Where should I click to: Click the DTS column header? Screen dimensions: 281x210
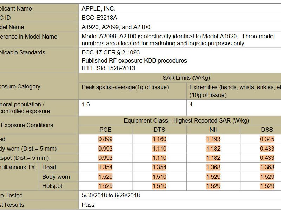point(159,130)
